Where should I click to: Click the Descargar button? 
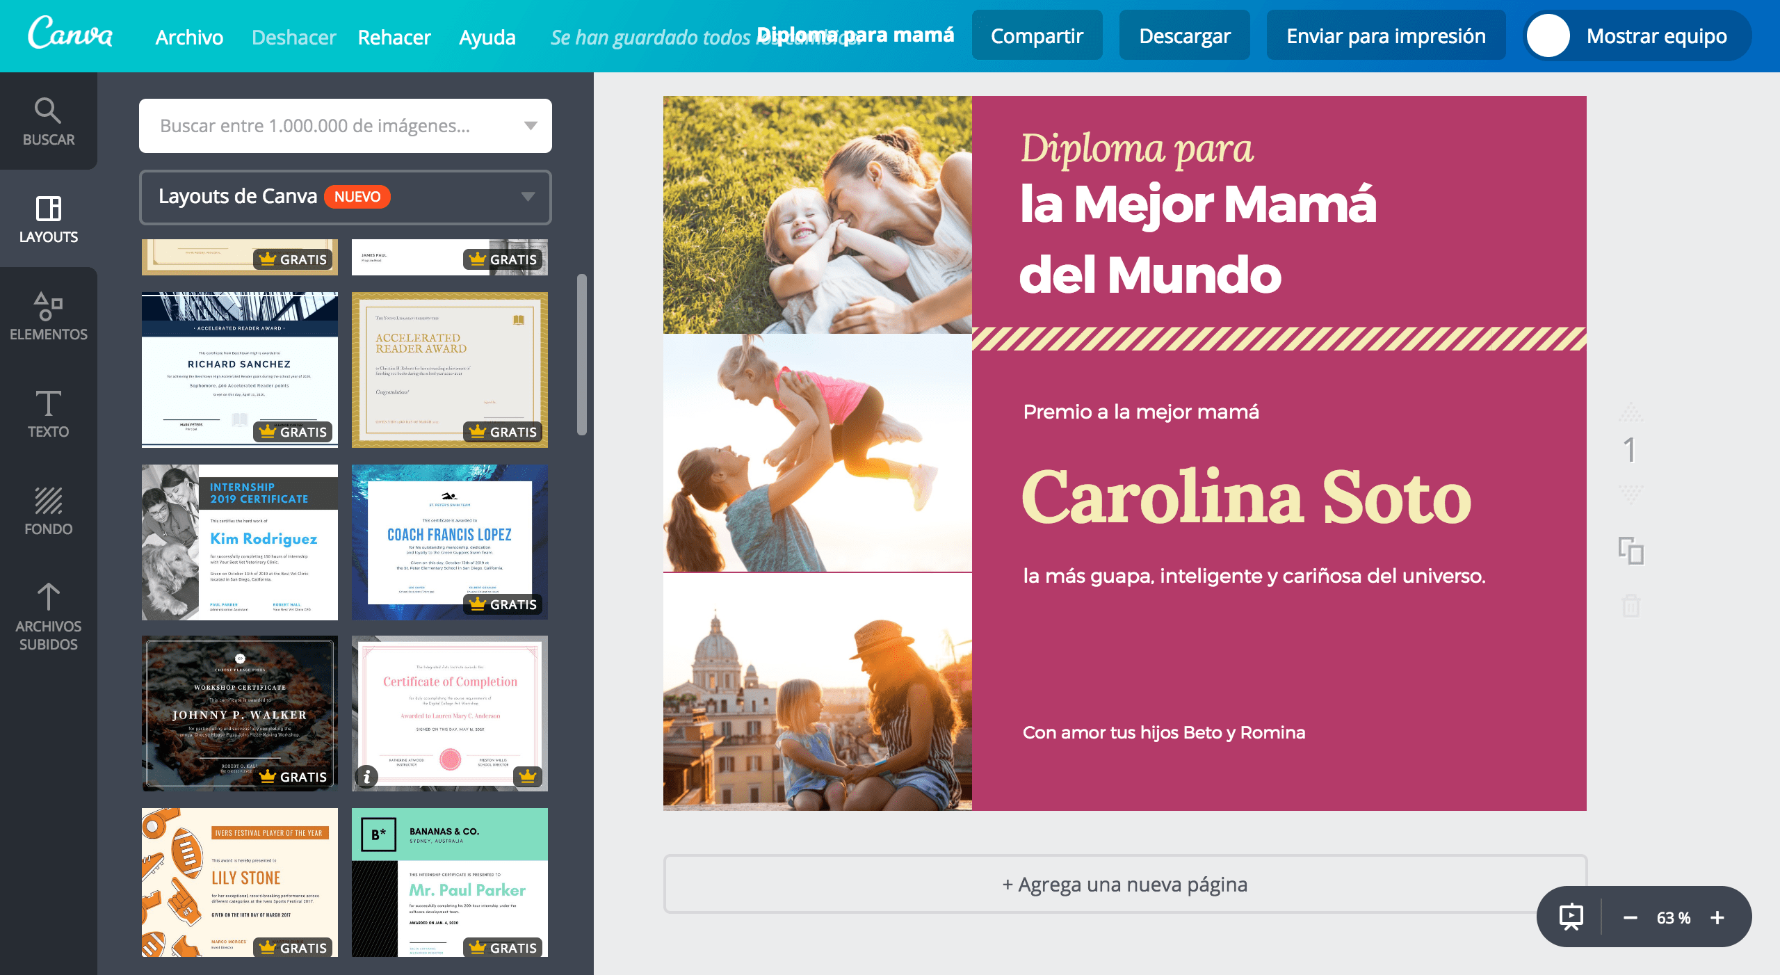(x=1184, y=35)
